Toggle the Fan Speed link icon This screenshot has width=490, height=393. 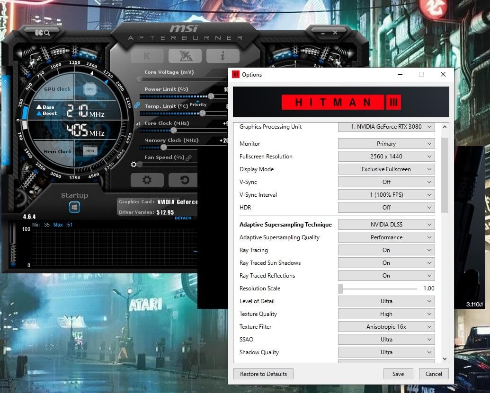(x=189, y=157)
